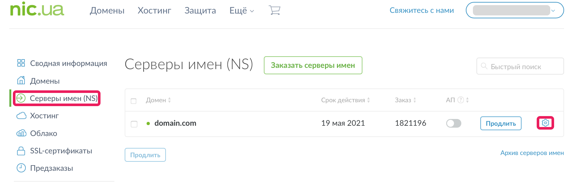Open the Домены top menu item

click(107, 11)
